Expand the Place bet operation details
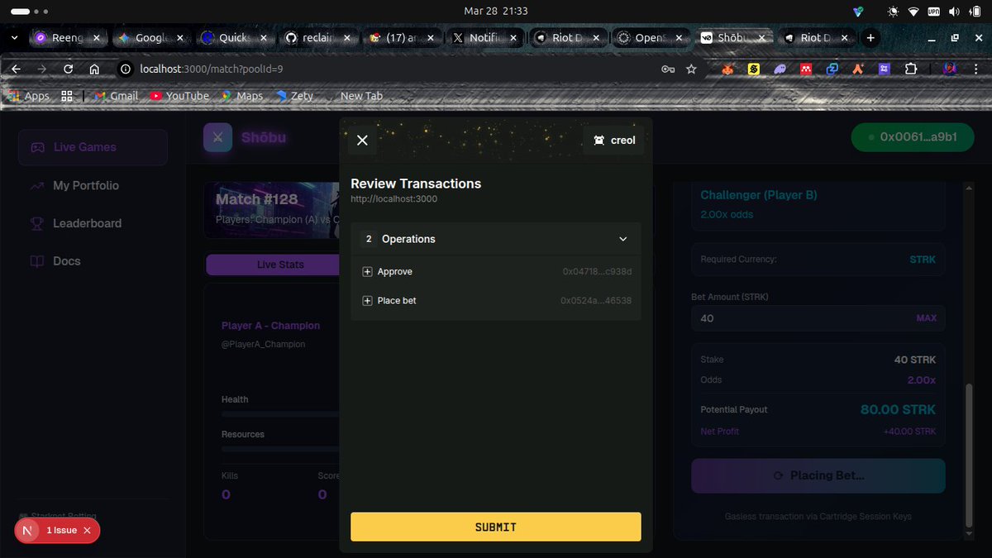The image size is (992, 558). 367,301
